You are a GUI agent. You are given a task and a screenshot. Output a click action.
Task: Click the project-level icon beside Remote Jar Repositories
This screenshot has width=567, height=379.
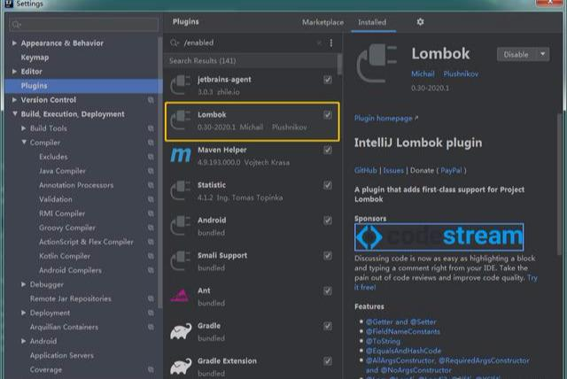pos(151,298)
